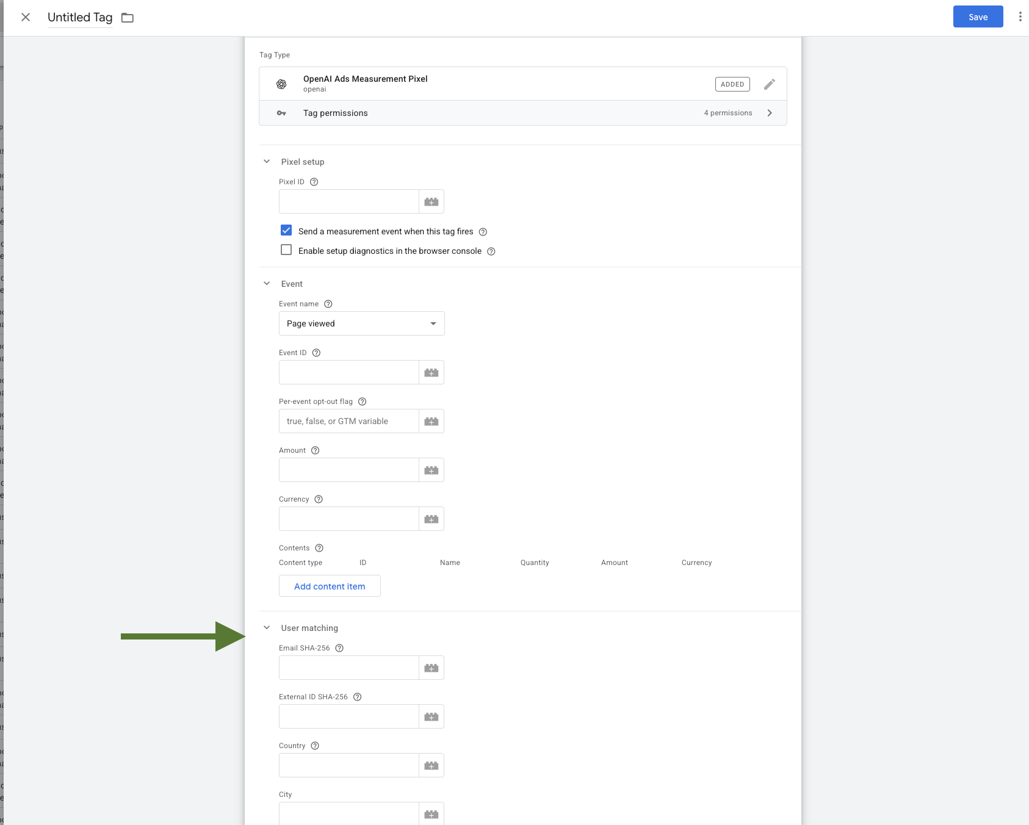
Task: Insert variable for Amount field
Action: click(431, 470)
